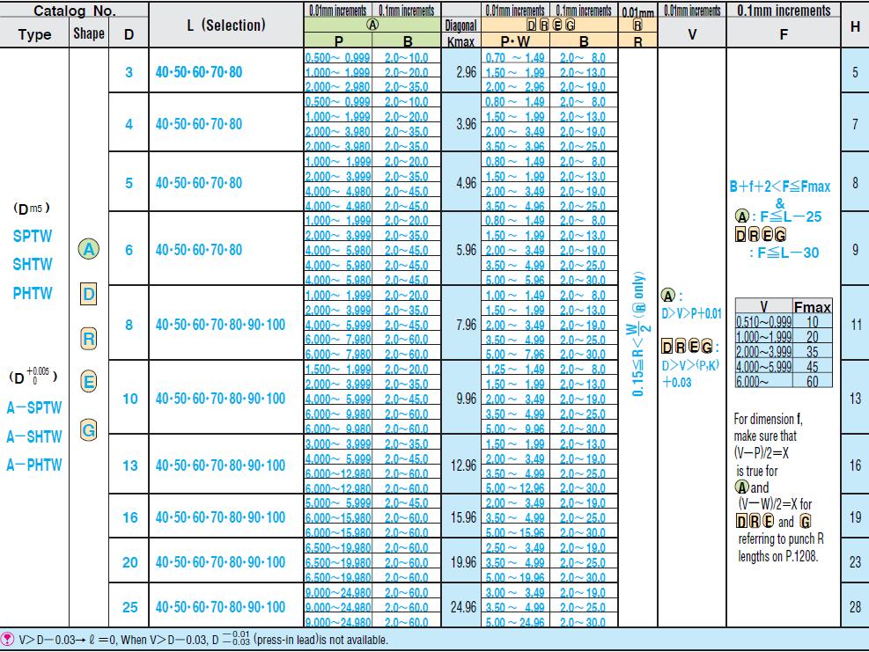
Task: Click the 0.500~0.999 P range in D 3 row
Action: (338, 57)
